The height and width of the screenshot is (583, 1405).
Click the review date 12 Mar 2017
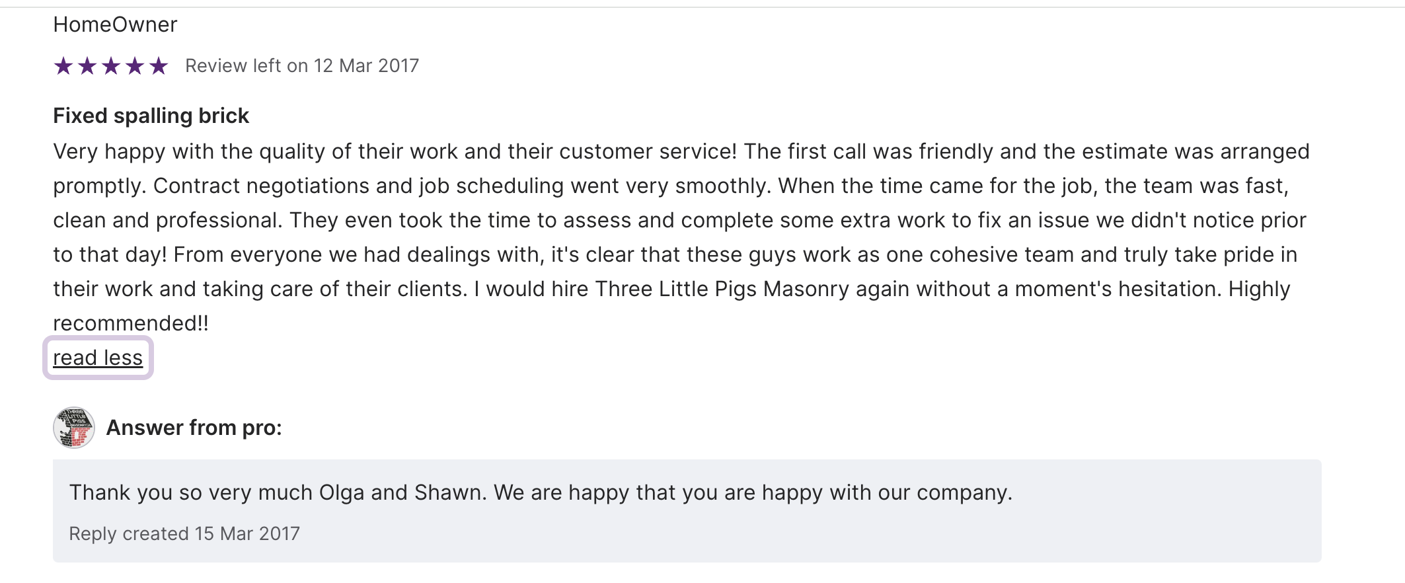(x=366, y=66)
